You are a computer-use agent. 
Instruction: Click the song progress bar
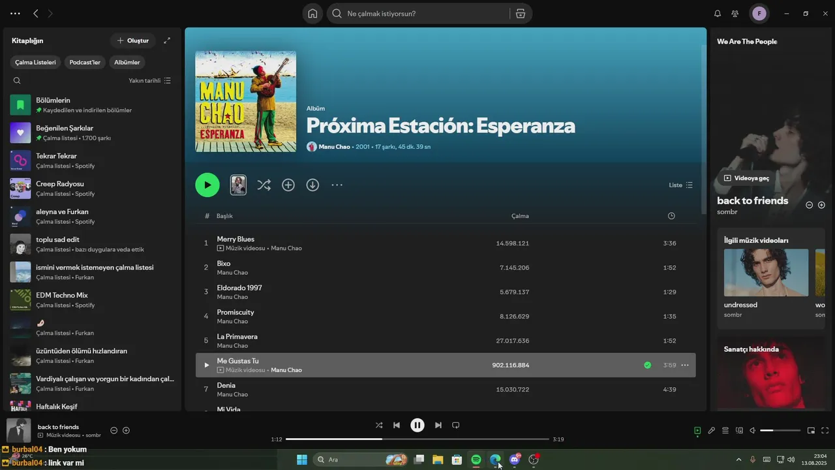tap(417, 439)
